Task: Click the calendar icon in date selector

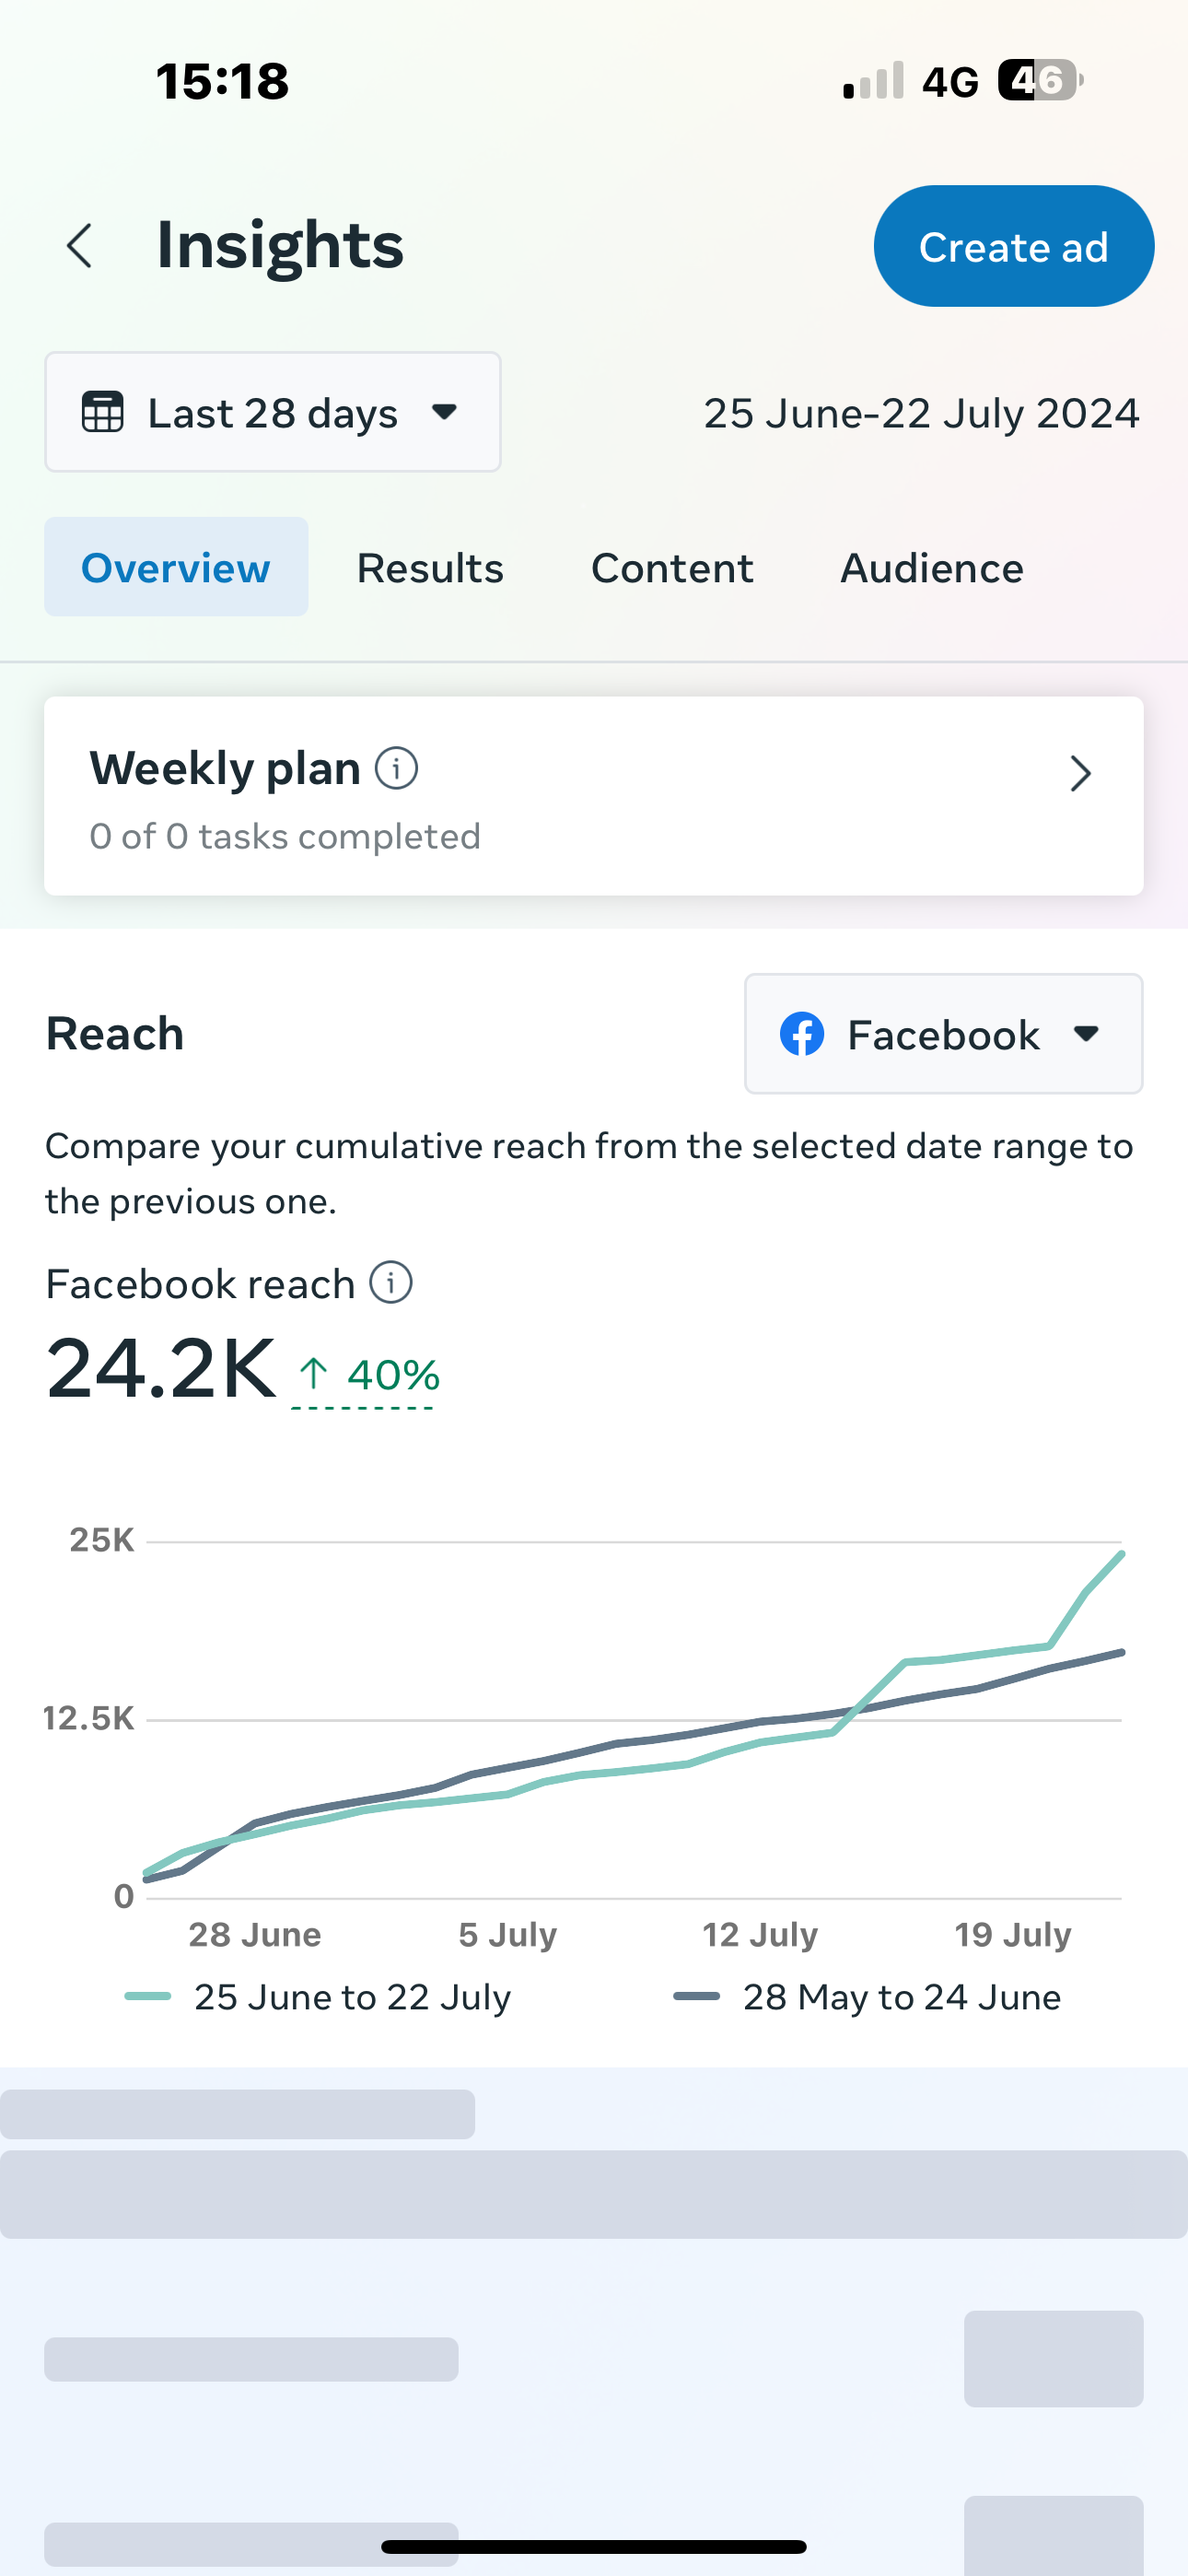Action: pyautogui.click(x=102, y=412)
